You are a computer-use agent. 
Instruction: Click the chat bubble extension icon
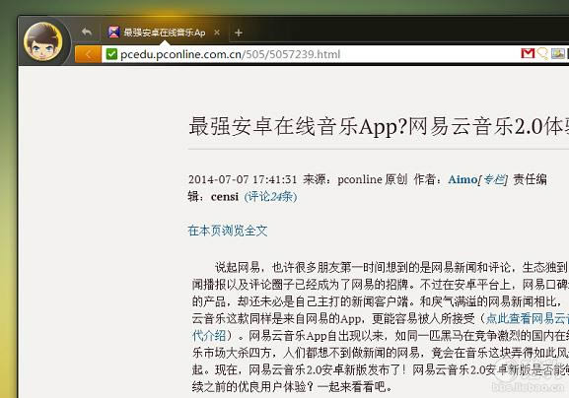[542, 53]
